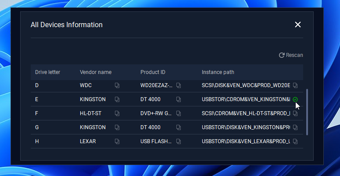The image size is (340, 176).
Task: Select drive letter D cell
Action: 37,85
